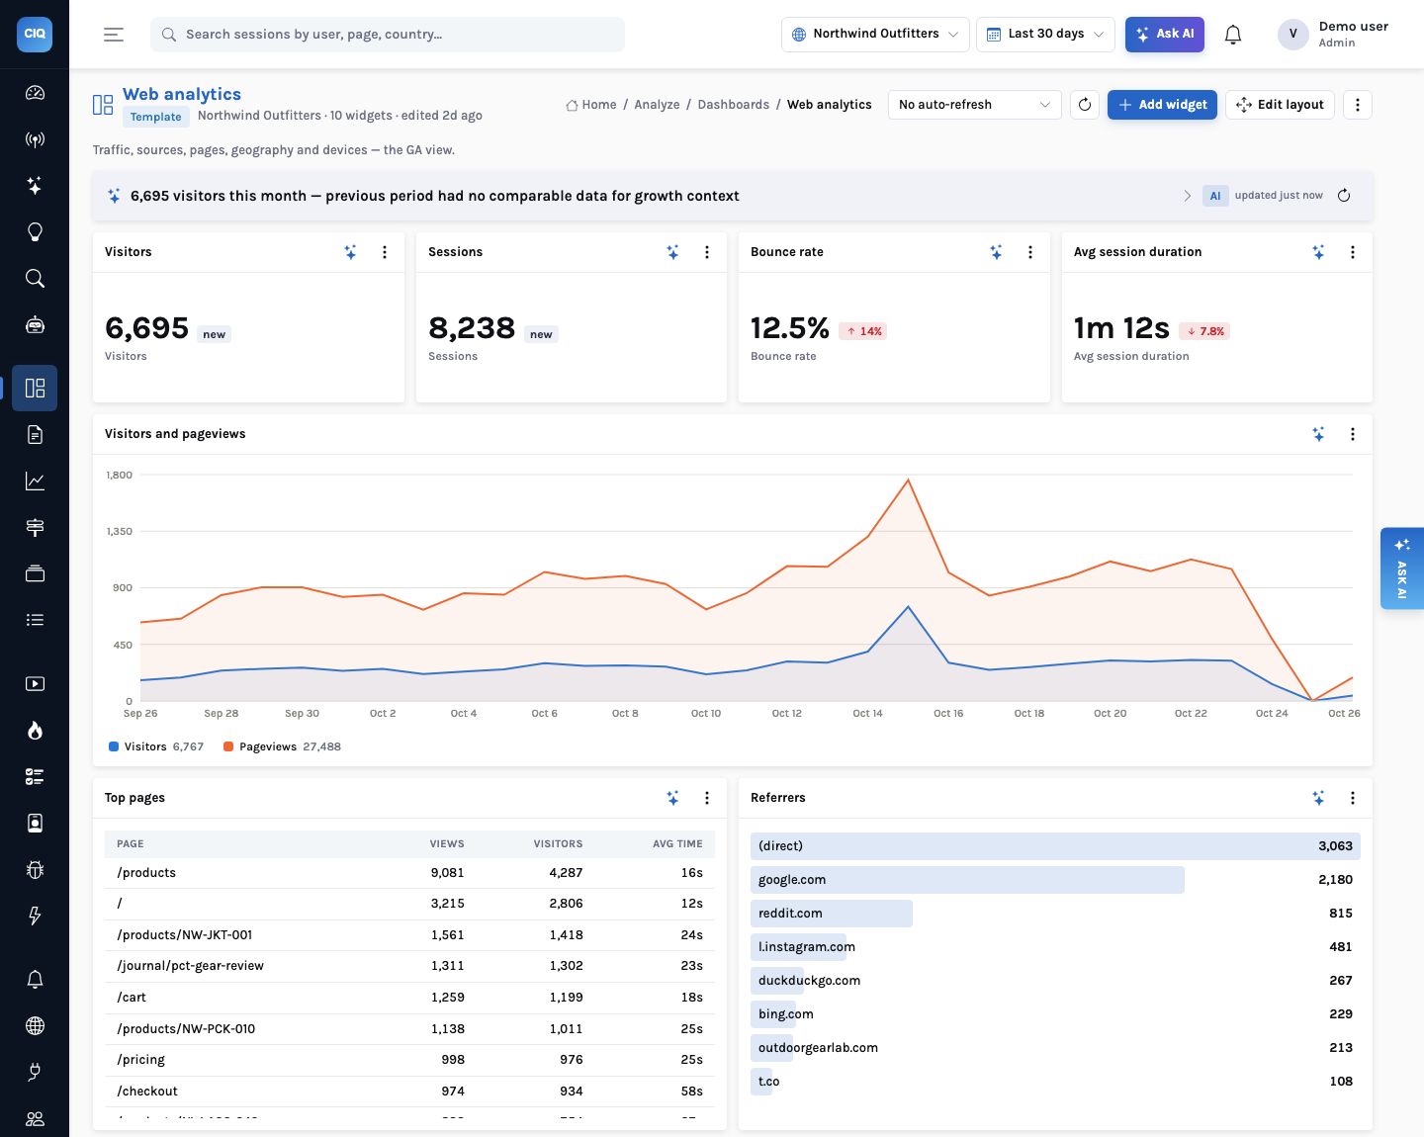This screenshot has height=1137, width=1424.
Task: Sort Top pages by VIEWS column header
Action: click(x=447, y=844)
